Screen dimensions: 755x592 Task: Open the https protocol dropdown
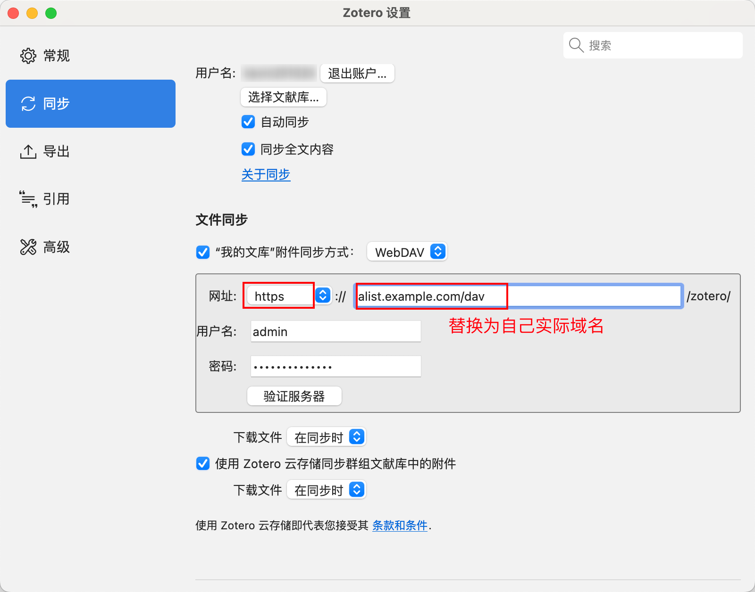point(289,296)
